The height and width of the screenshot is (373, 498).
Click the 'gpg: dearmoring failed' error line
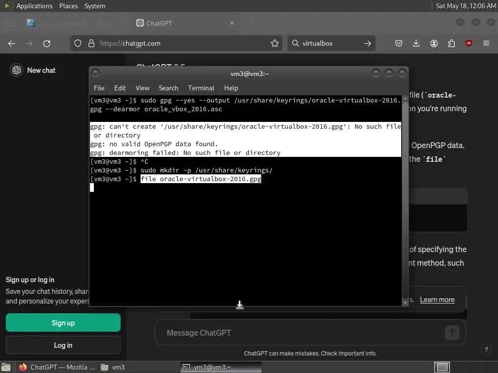185,153
